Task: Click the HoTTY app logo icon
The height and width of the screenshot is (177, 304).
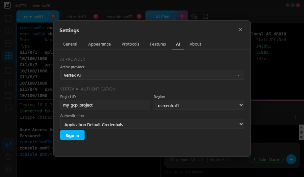Action: [7, 5]
